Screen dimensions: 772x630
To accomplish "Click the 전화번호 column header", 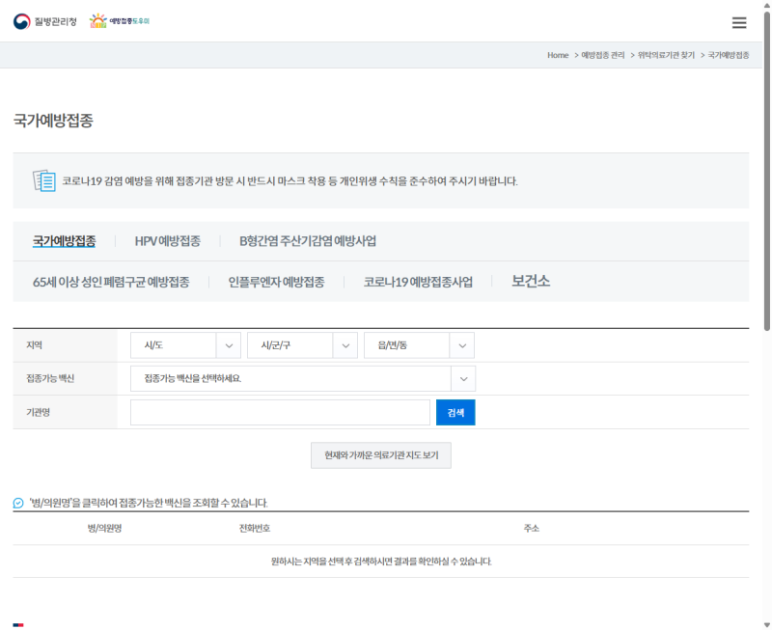I will tap(255, 528).
